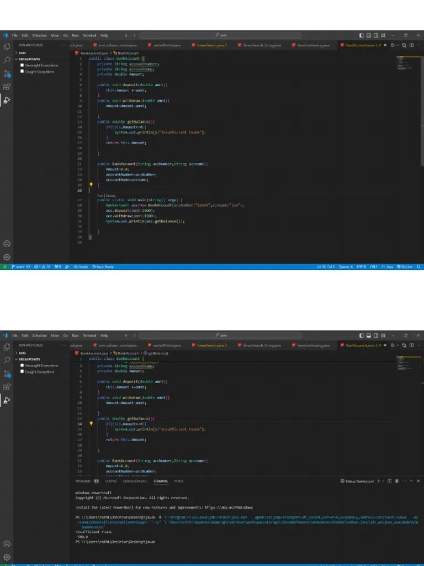Customize layout icon in upper window title bar
The height and width of the screenshot is (566, 424).
pos(383,35)
